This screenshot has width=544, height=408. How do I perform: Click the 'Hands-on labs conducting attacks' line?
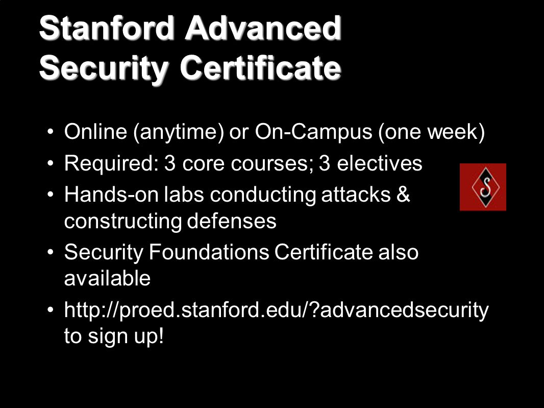[x=237, y=194]
